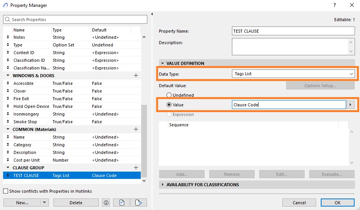Click the Cancel button
The height and width of the screenshot is (210, 360).
click(x=299, y=203)
